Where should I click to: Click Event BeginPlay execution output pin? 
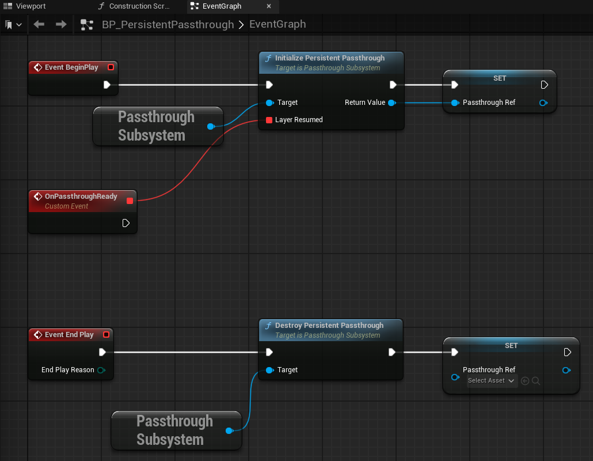[107, 85]
